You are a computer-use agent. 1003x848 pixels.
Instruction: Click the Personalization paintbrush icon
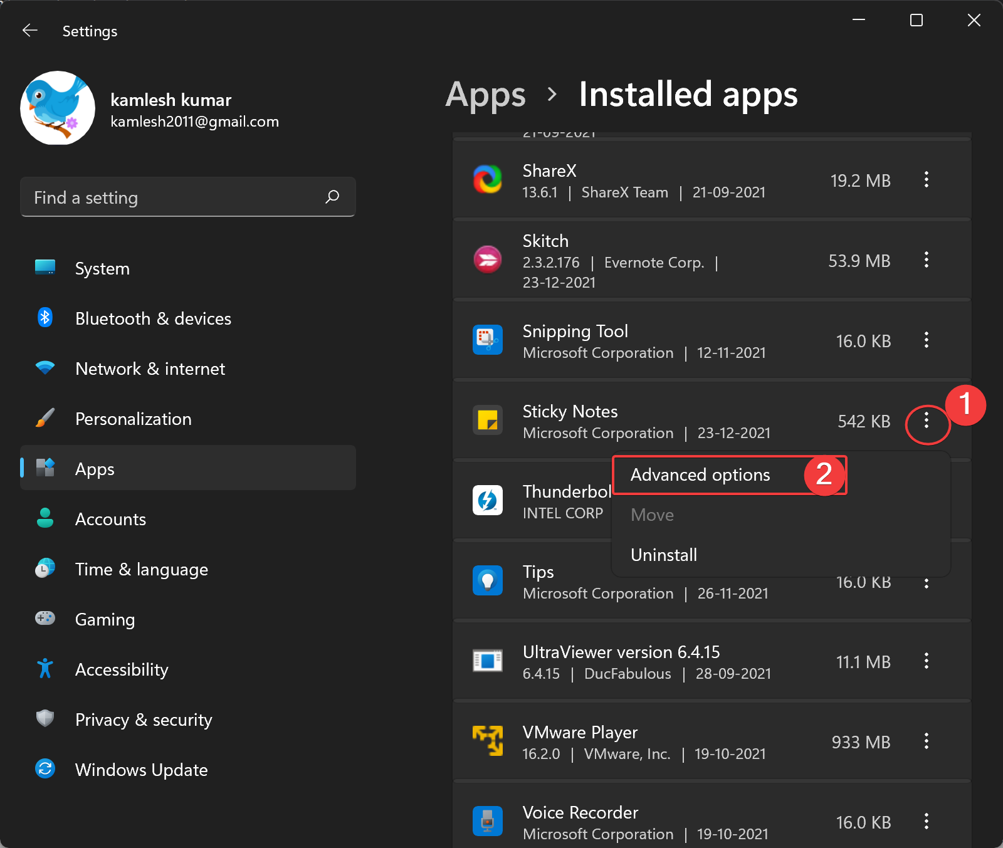[x=45, y=418]
